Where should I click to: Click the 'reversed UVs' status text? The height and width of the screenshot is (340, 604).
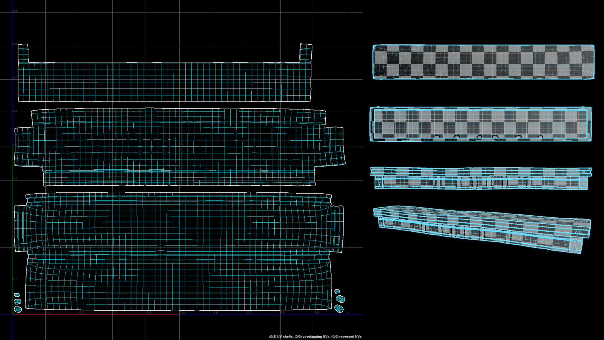350,337
